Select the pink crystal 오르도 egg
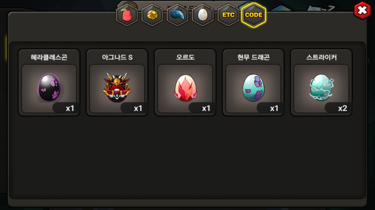Screen dimensions: 375x210 coord(185,88)
